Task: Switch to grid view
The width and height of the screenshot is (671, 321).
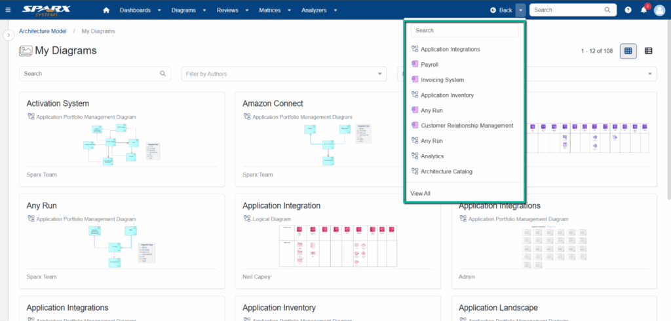Action: 628,51
